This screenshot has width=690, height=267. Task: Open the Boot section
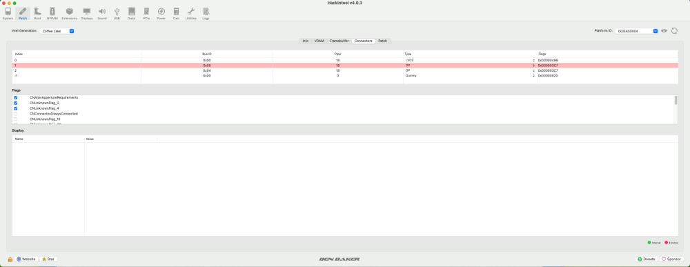click(x=37, y=14)
